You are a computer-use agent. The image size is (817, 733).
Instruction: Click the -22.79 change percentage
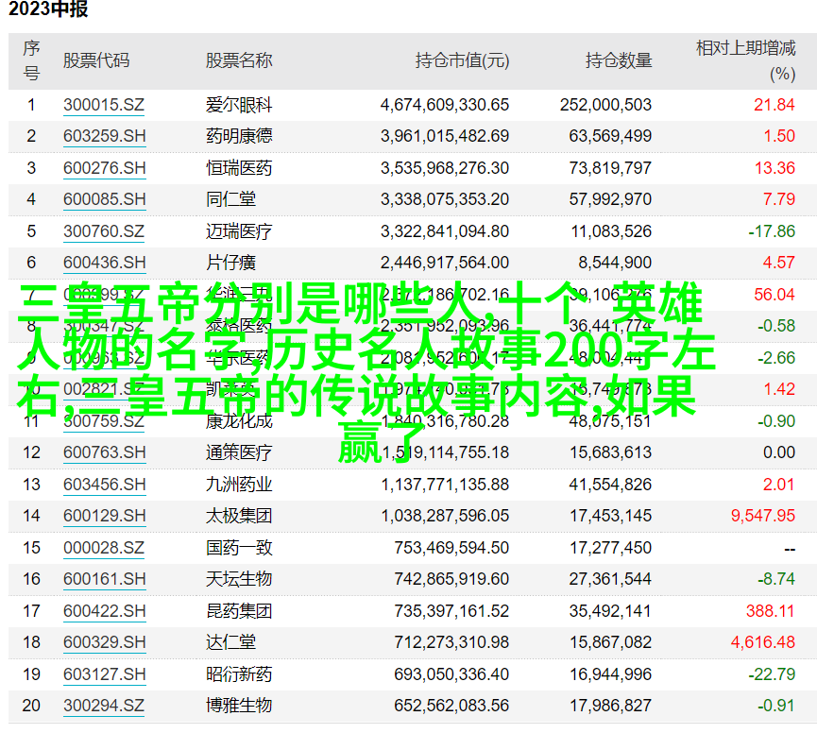point(772,675)
